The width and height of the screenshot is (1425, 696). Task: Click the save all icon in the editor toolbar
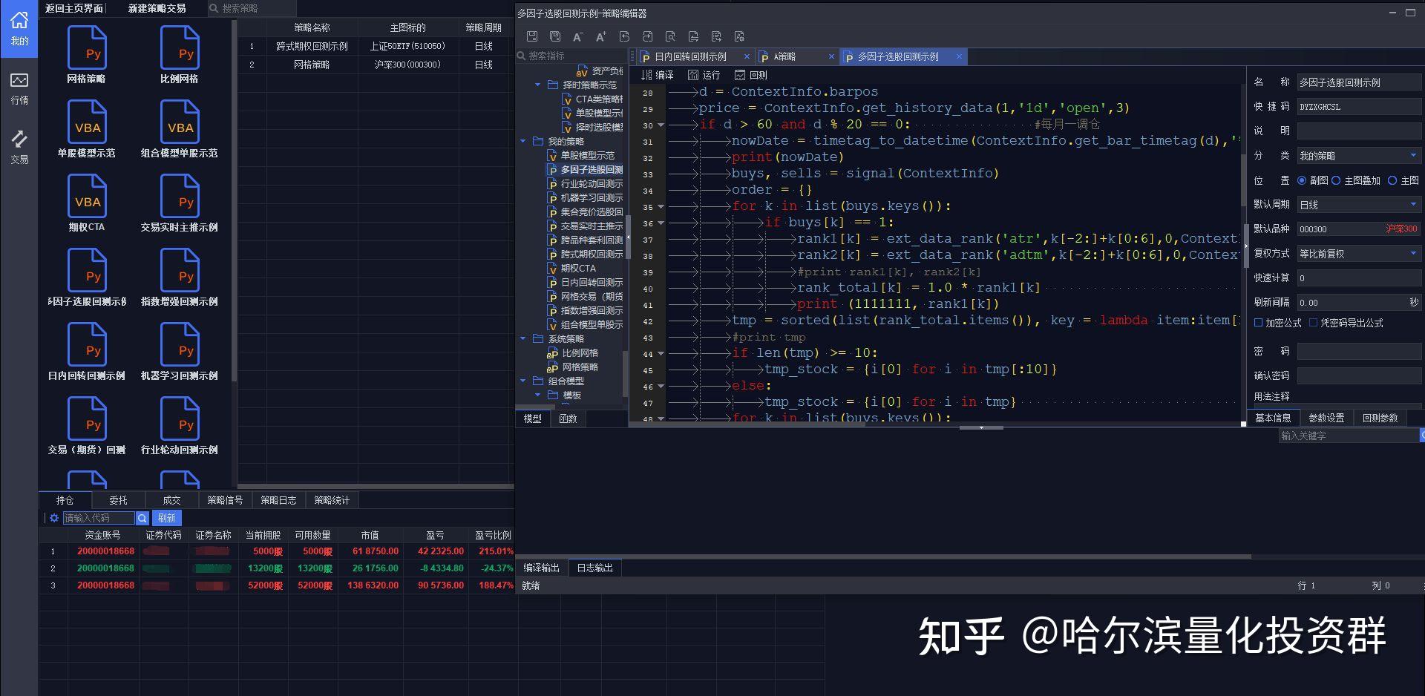[x=555, y=36]
